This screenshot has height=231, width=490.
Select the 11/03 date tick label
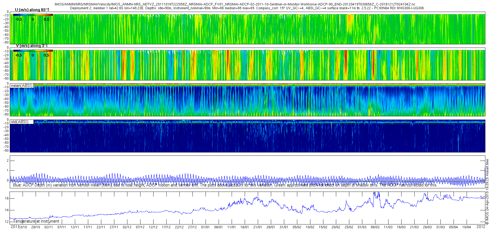click(x=388, y=227)
